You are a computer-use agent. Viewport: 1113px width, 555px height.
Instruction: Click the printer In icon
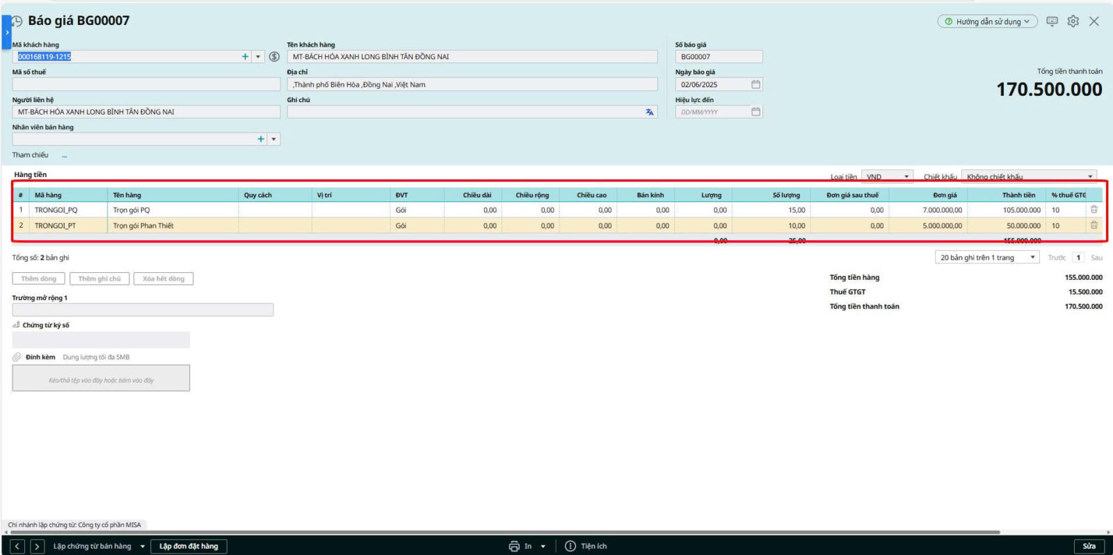[x=514, y=546]
